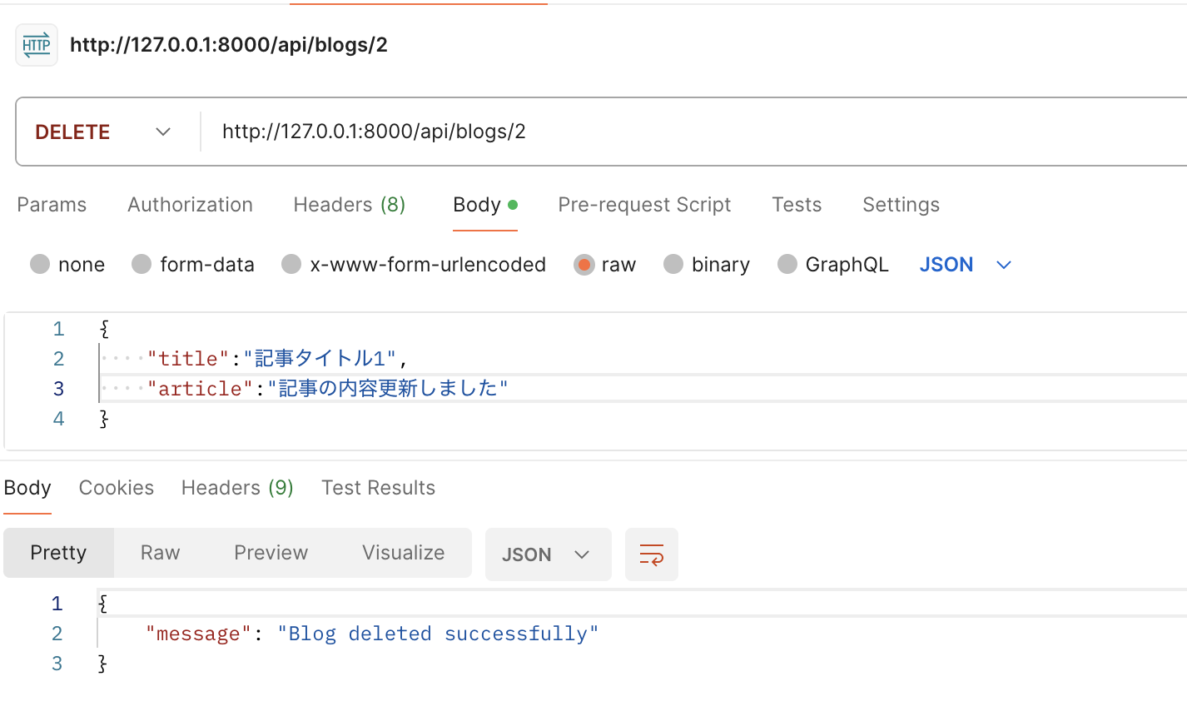This screenshot has height=711, width=1187.
Task: Toggle the response word-wrap icon
Action: pos(651,554)
